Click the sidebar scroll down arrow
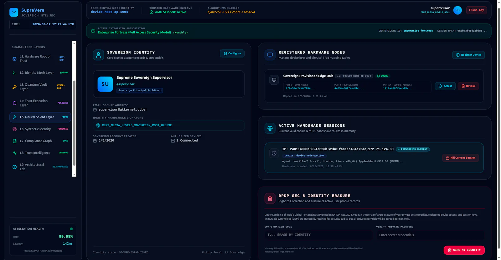Screen dimensions: 501x260 coord(74,174)
